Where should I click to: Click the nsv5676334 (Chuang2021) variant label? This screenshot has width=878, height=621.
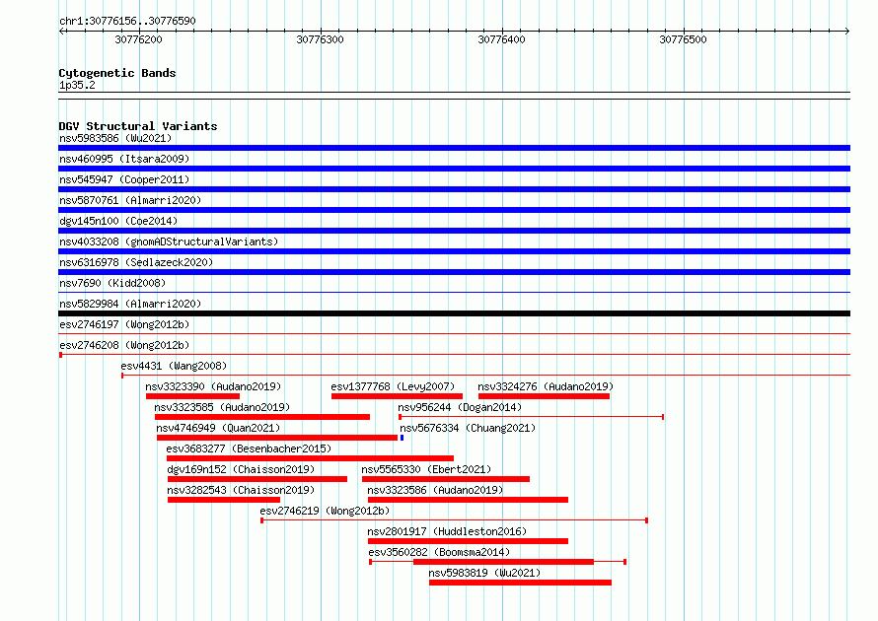point(469,428)
